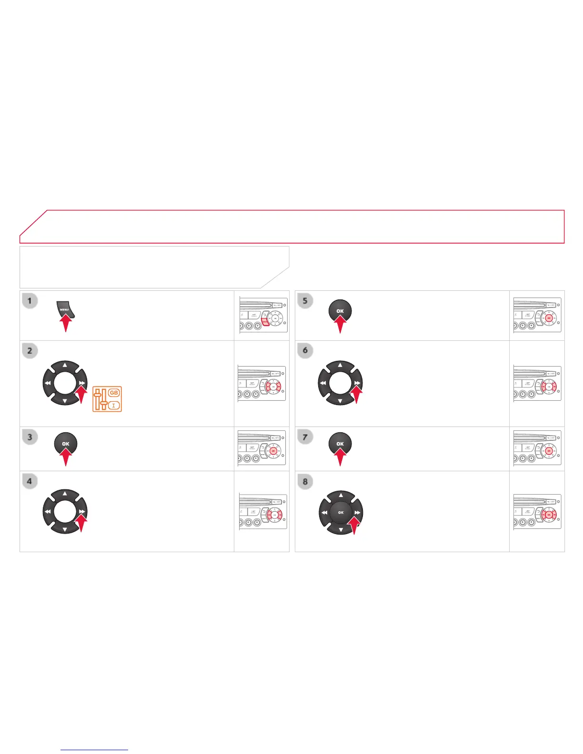The image size is (583, 754).
Task: Click rewind arrow on step 6's control pad
Action: pos(323,383)
